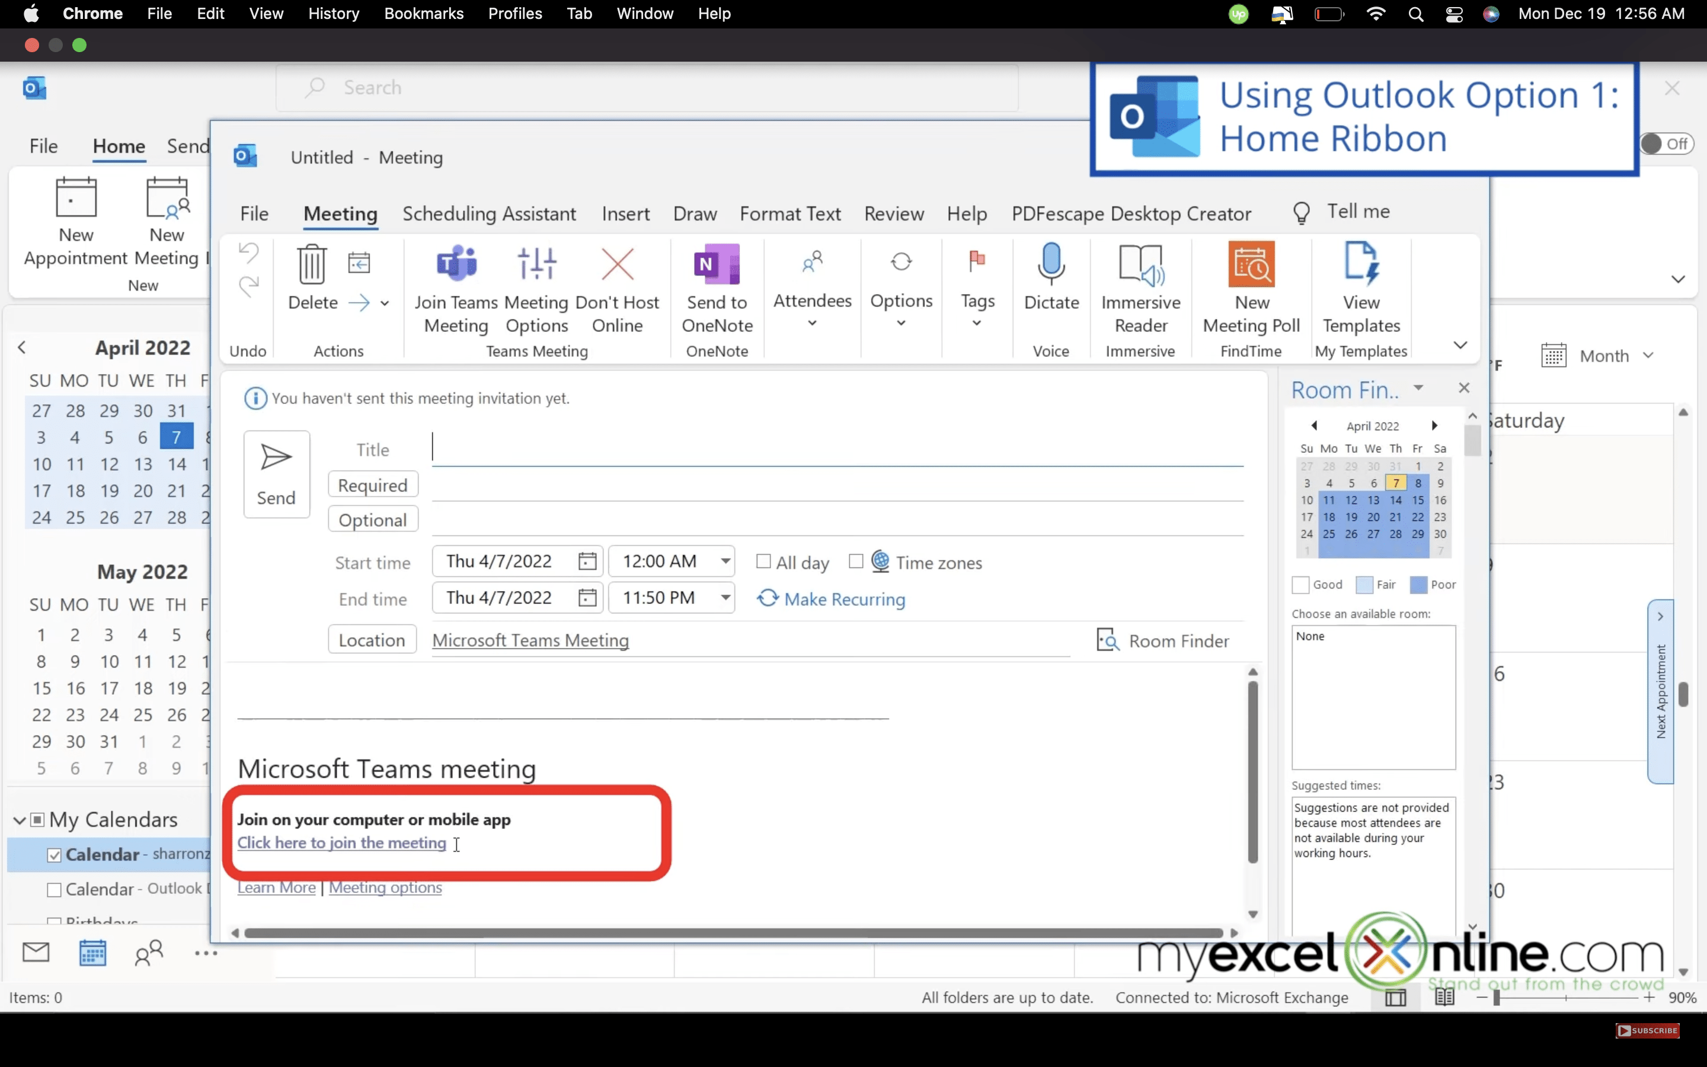Image resolution: width=1707 pixels, height=1067 pixels.
Task: Click Make Recurring link
Action: click(x=831, y=599)
